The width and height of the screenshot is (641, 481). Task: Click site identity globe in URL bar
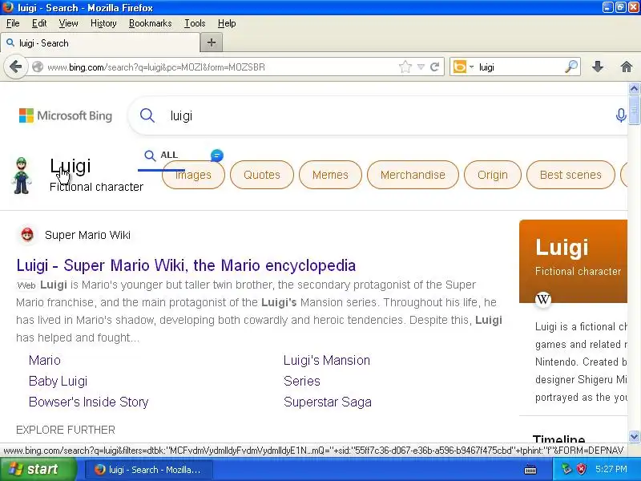tap(37, 67)
